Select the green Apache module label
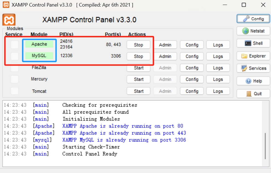Viewport: 271px width, 173px height. [39, 44]
